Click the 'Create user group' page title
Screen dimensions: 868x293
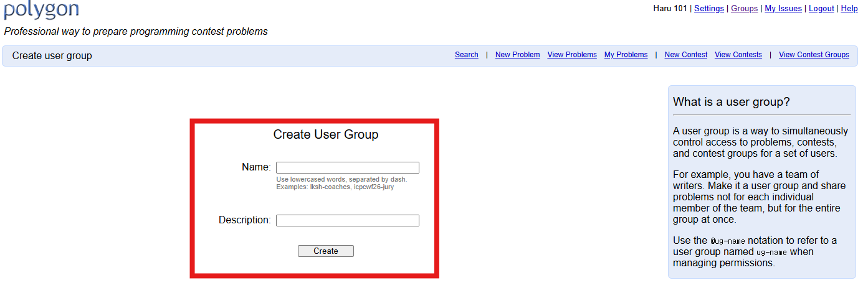(x=52, y=56)
